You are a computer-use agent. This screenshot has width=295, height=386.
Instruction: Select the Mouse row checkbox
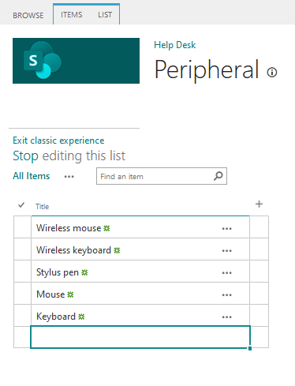[x=22, y=294]
